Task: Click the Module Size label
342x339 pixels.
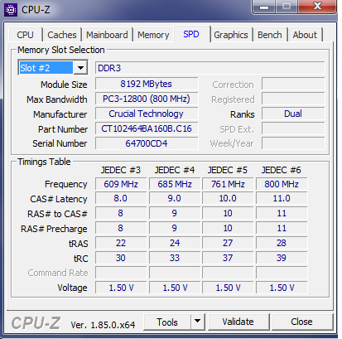Action: (64, 85)
